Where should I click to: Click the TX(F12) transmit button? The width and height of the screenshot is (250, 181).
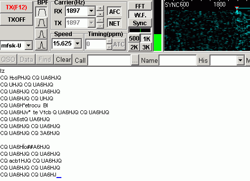coord(16,7)
